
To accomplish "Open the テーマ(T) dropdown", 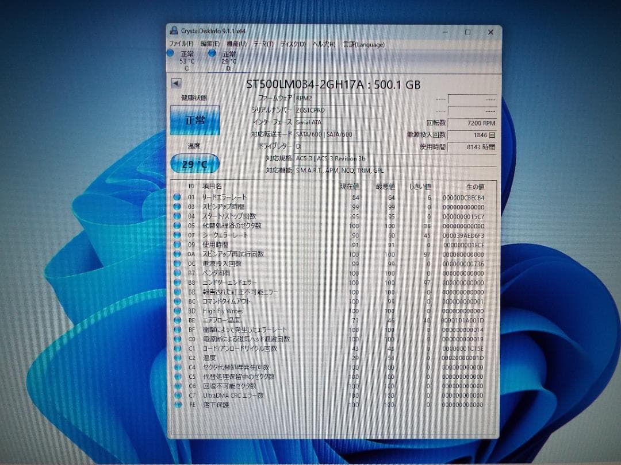I will tap(262, 44).
